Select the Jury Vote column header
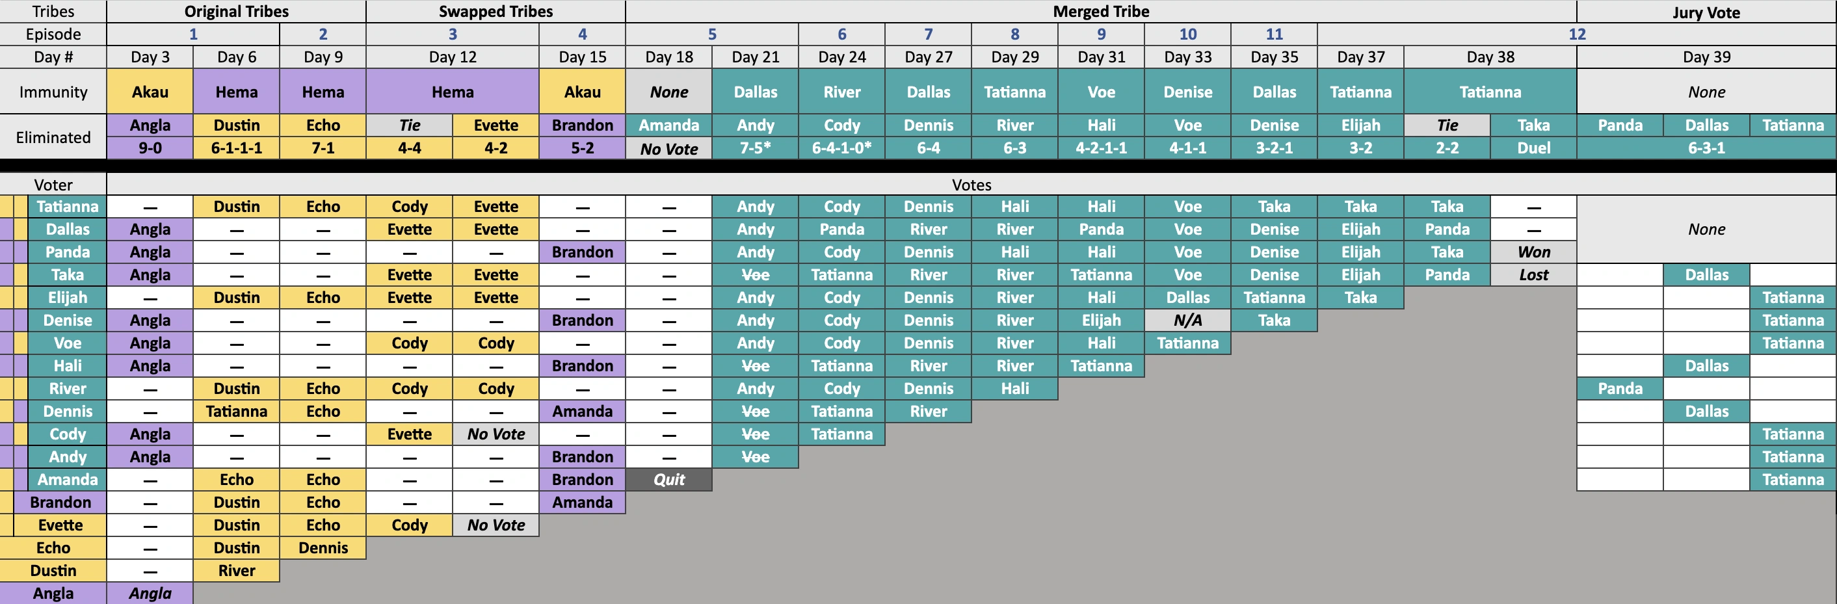This screenshot has width=1837, height=604. point(1706,12)
